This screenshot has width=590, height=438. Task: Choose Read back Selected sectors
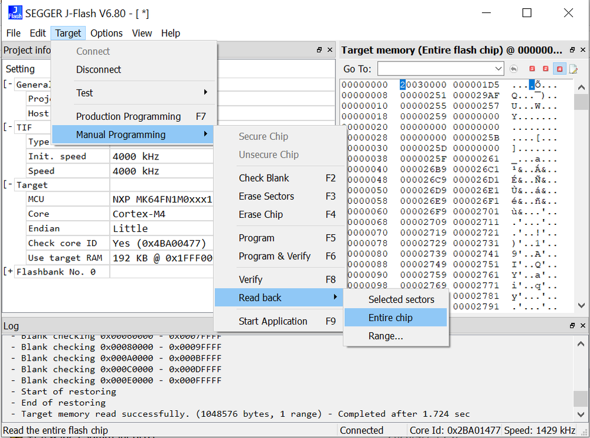396,299
